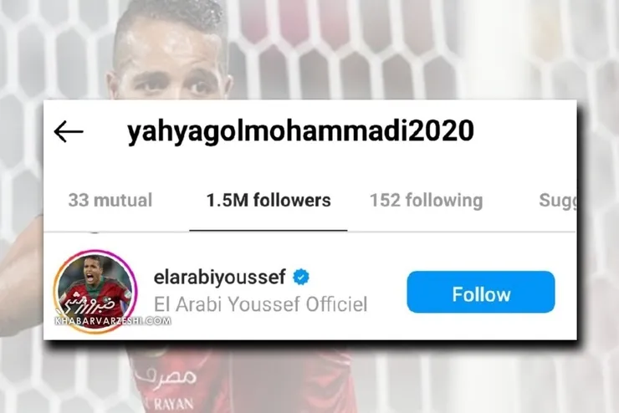
Task: Open the elarabiyoussef username link
Action: (x=219, y=277)
